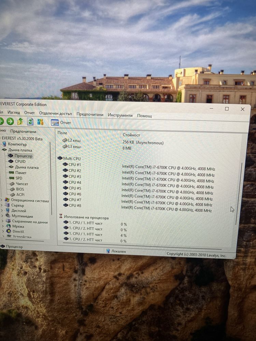The image size is (256, 341).
Task: Click the Дисплей monitor icon
Action: pos(8,210)
